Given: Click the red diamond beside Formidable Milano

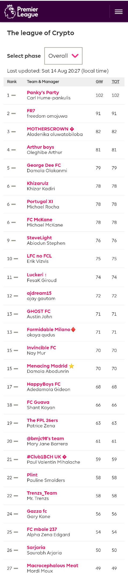Looking at the screenshot, I should pyautogui.click(x=73, y=329).
